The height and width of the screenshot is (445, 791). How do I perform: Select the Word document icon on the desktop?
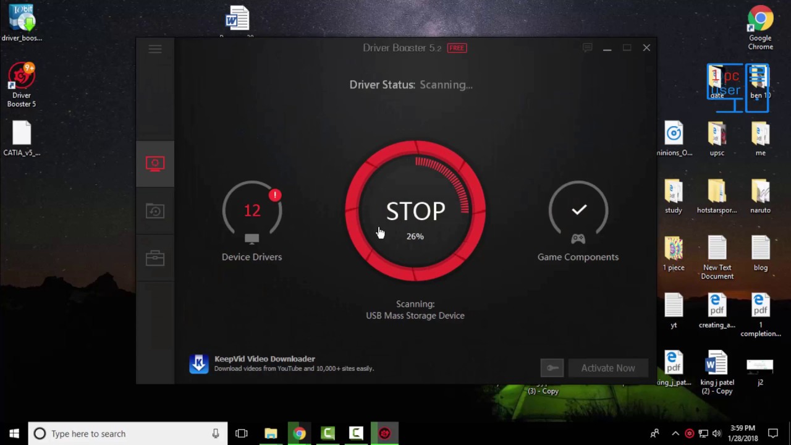(x=237, y=19)
